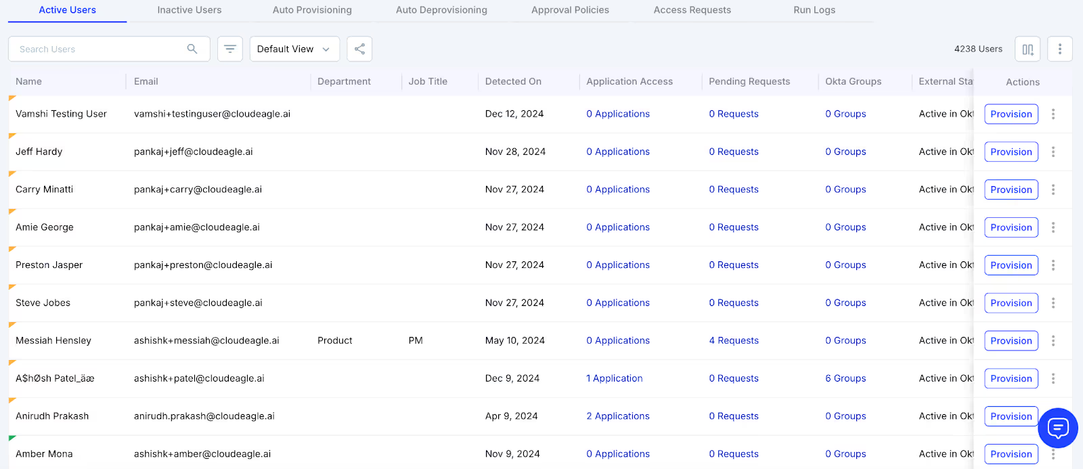Click the search magnifier icon
Viewport: 1083px width, 469px height.
[x=192, y=49]
